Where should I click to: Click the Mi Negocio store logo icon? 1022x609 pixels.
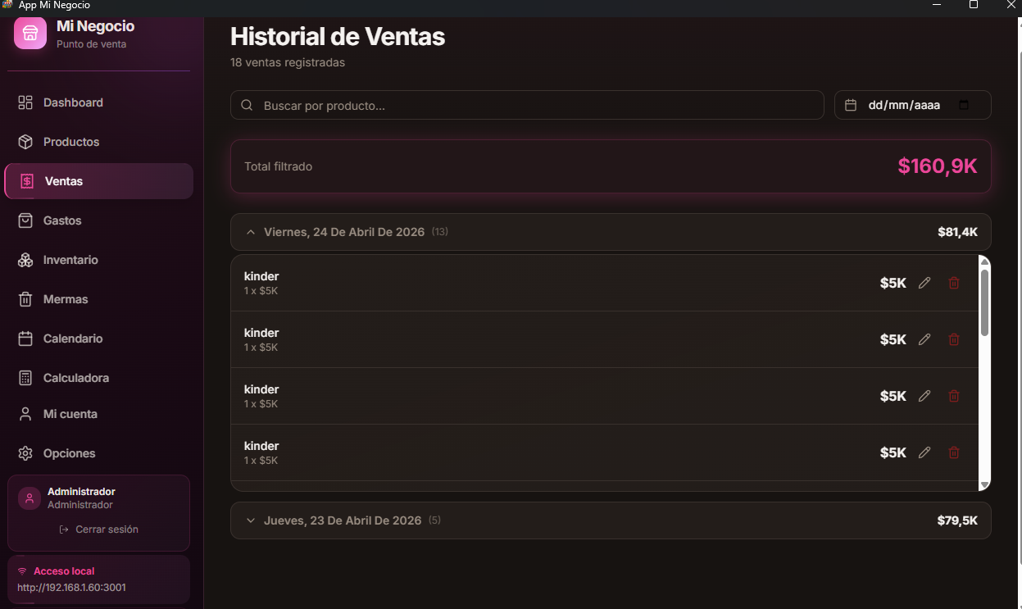[30, 33]
